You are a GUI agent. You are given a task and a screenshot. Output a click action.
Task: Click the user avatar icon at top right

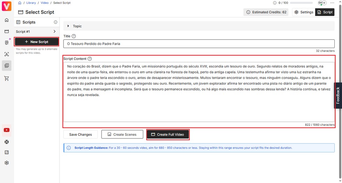320,3
